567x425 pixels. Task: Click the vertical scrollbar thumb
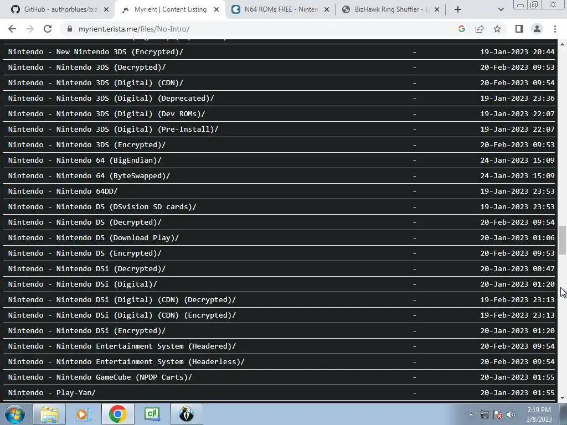tap(563, 240)
